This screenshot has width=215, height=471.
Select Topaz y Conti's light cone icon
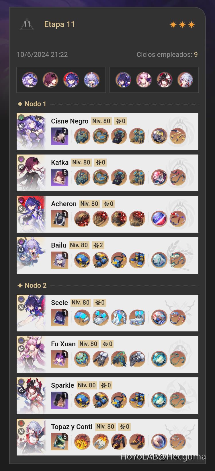(x=60, y=442)
